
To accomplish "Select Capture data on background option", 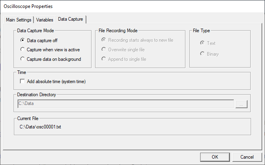I will tap(23, 59).
